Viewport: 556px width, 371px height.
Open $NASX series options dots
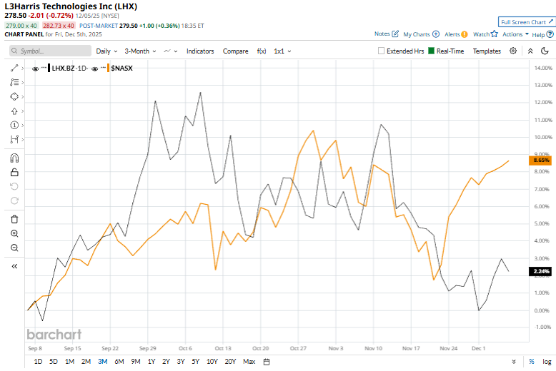103,66
